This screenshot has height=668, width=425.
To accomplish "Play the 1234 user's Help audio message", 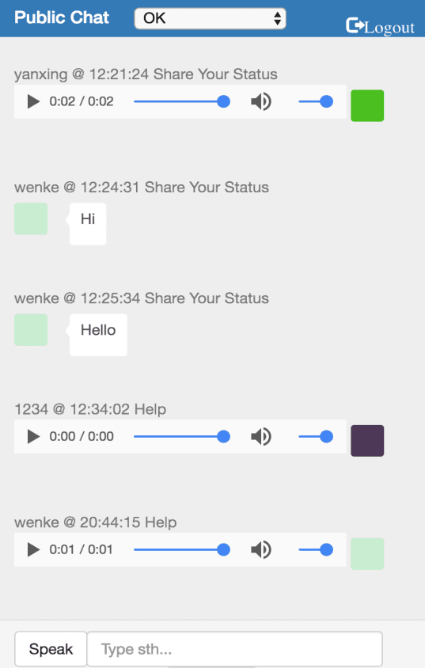I will pos(34,437).
